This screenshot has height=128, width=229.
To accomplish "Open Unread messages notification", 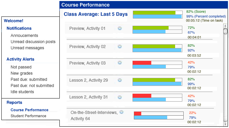I will [27, 48].
